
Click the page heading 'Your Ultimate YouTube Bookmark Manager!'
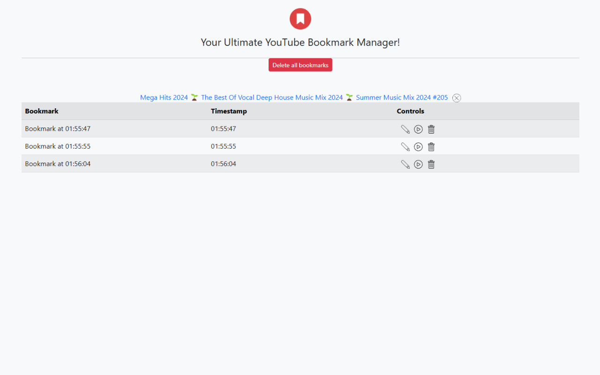tap(300, 42)
